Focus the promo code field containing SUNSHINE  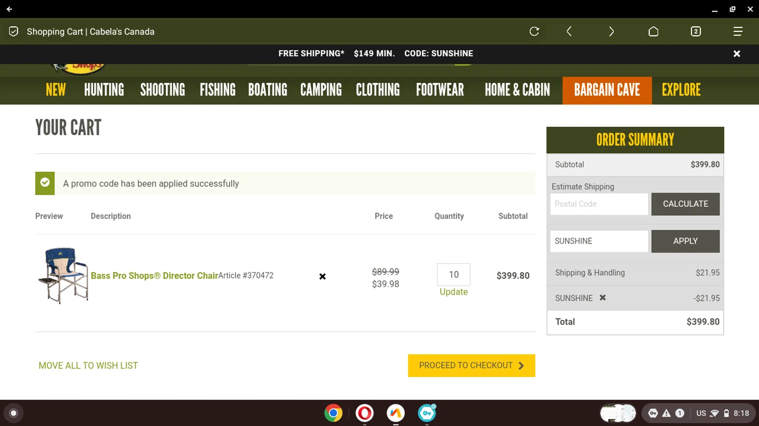pos(599,241)
